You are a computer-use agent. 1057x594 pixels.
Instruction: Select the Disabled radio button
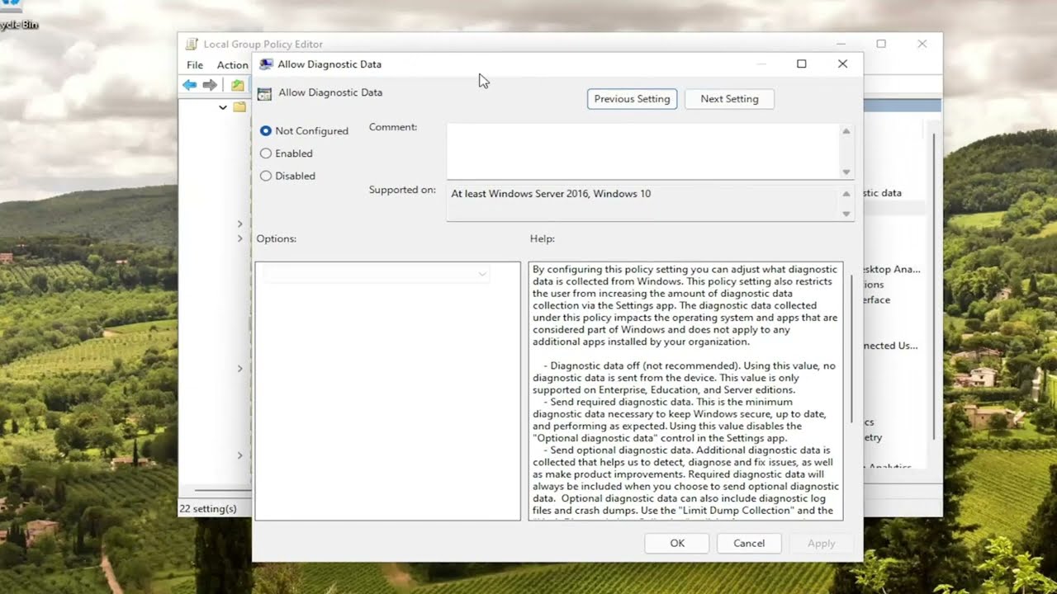pyautogui.click(x=266, y=176)
